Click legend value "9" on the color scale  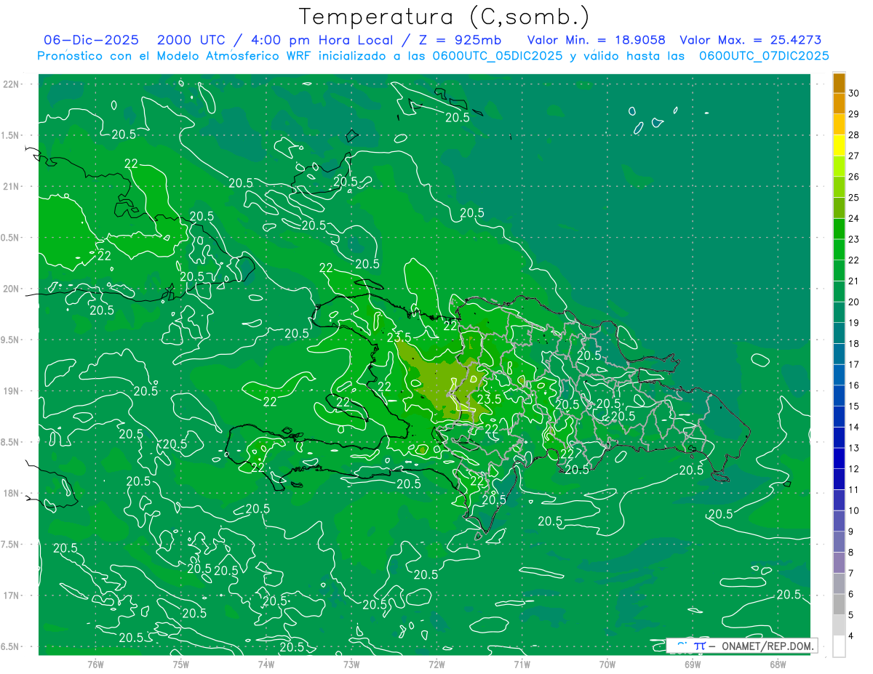pos(852,531)
